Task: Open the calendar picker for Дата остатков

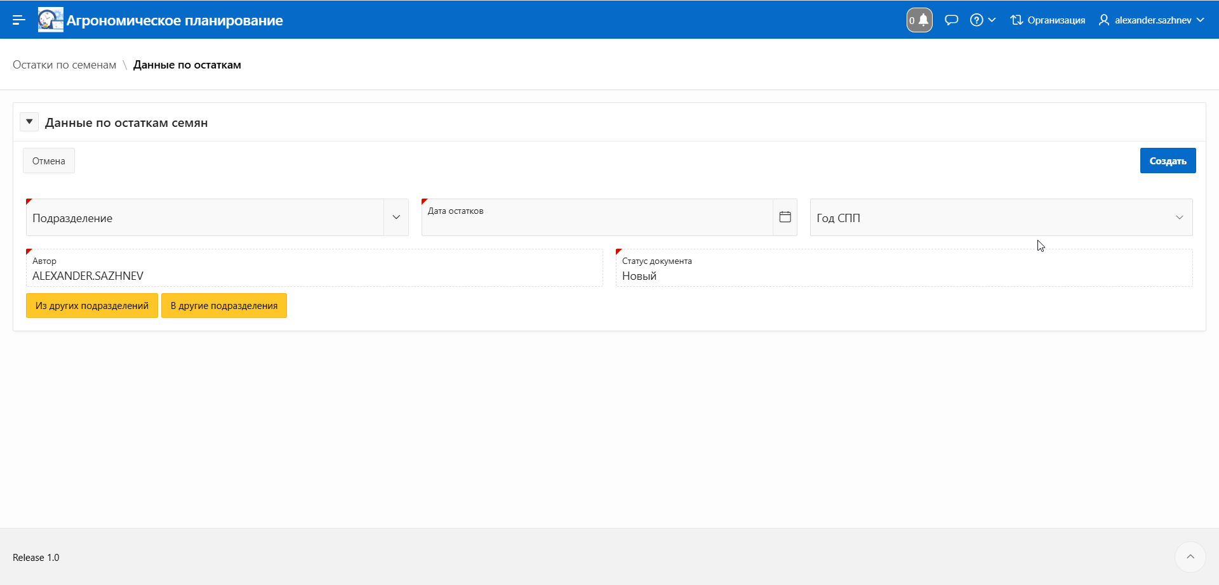Action: [785, 217]
